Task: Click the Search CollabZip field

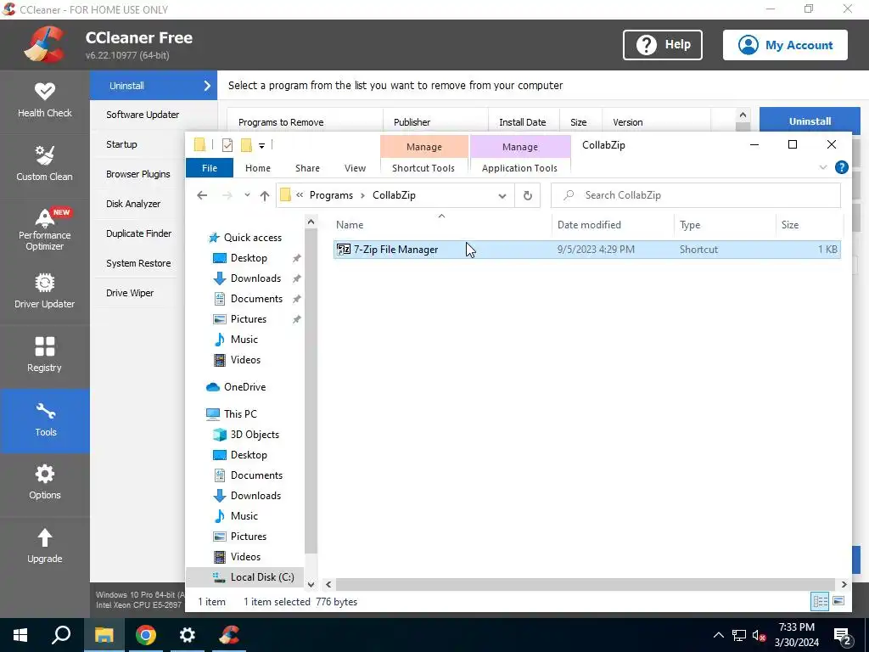Action: 696,195
